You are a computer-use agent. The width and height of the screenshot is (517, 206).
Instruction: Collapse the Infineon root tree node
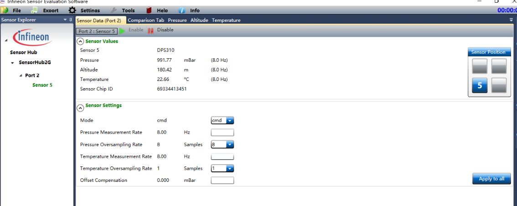(x=6, y=40)
